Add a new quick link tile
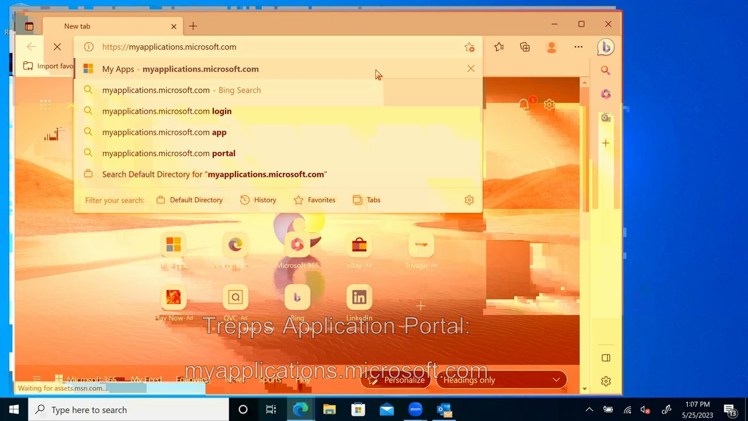This screenshot has width=748, height=421. (x=421, y=306)
